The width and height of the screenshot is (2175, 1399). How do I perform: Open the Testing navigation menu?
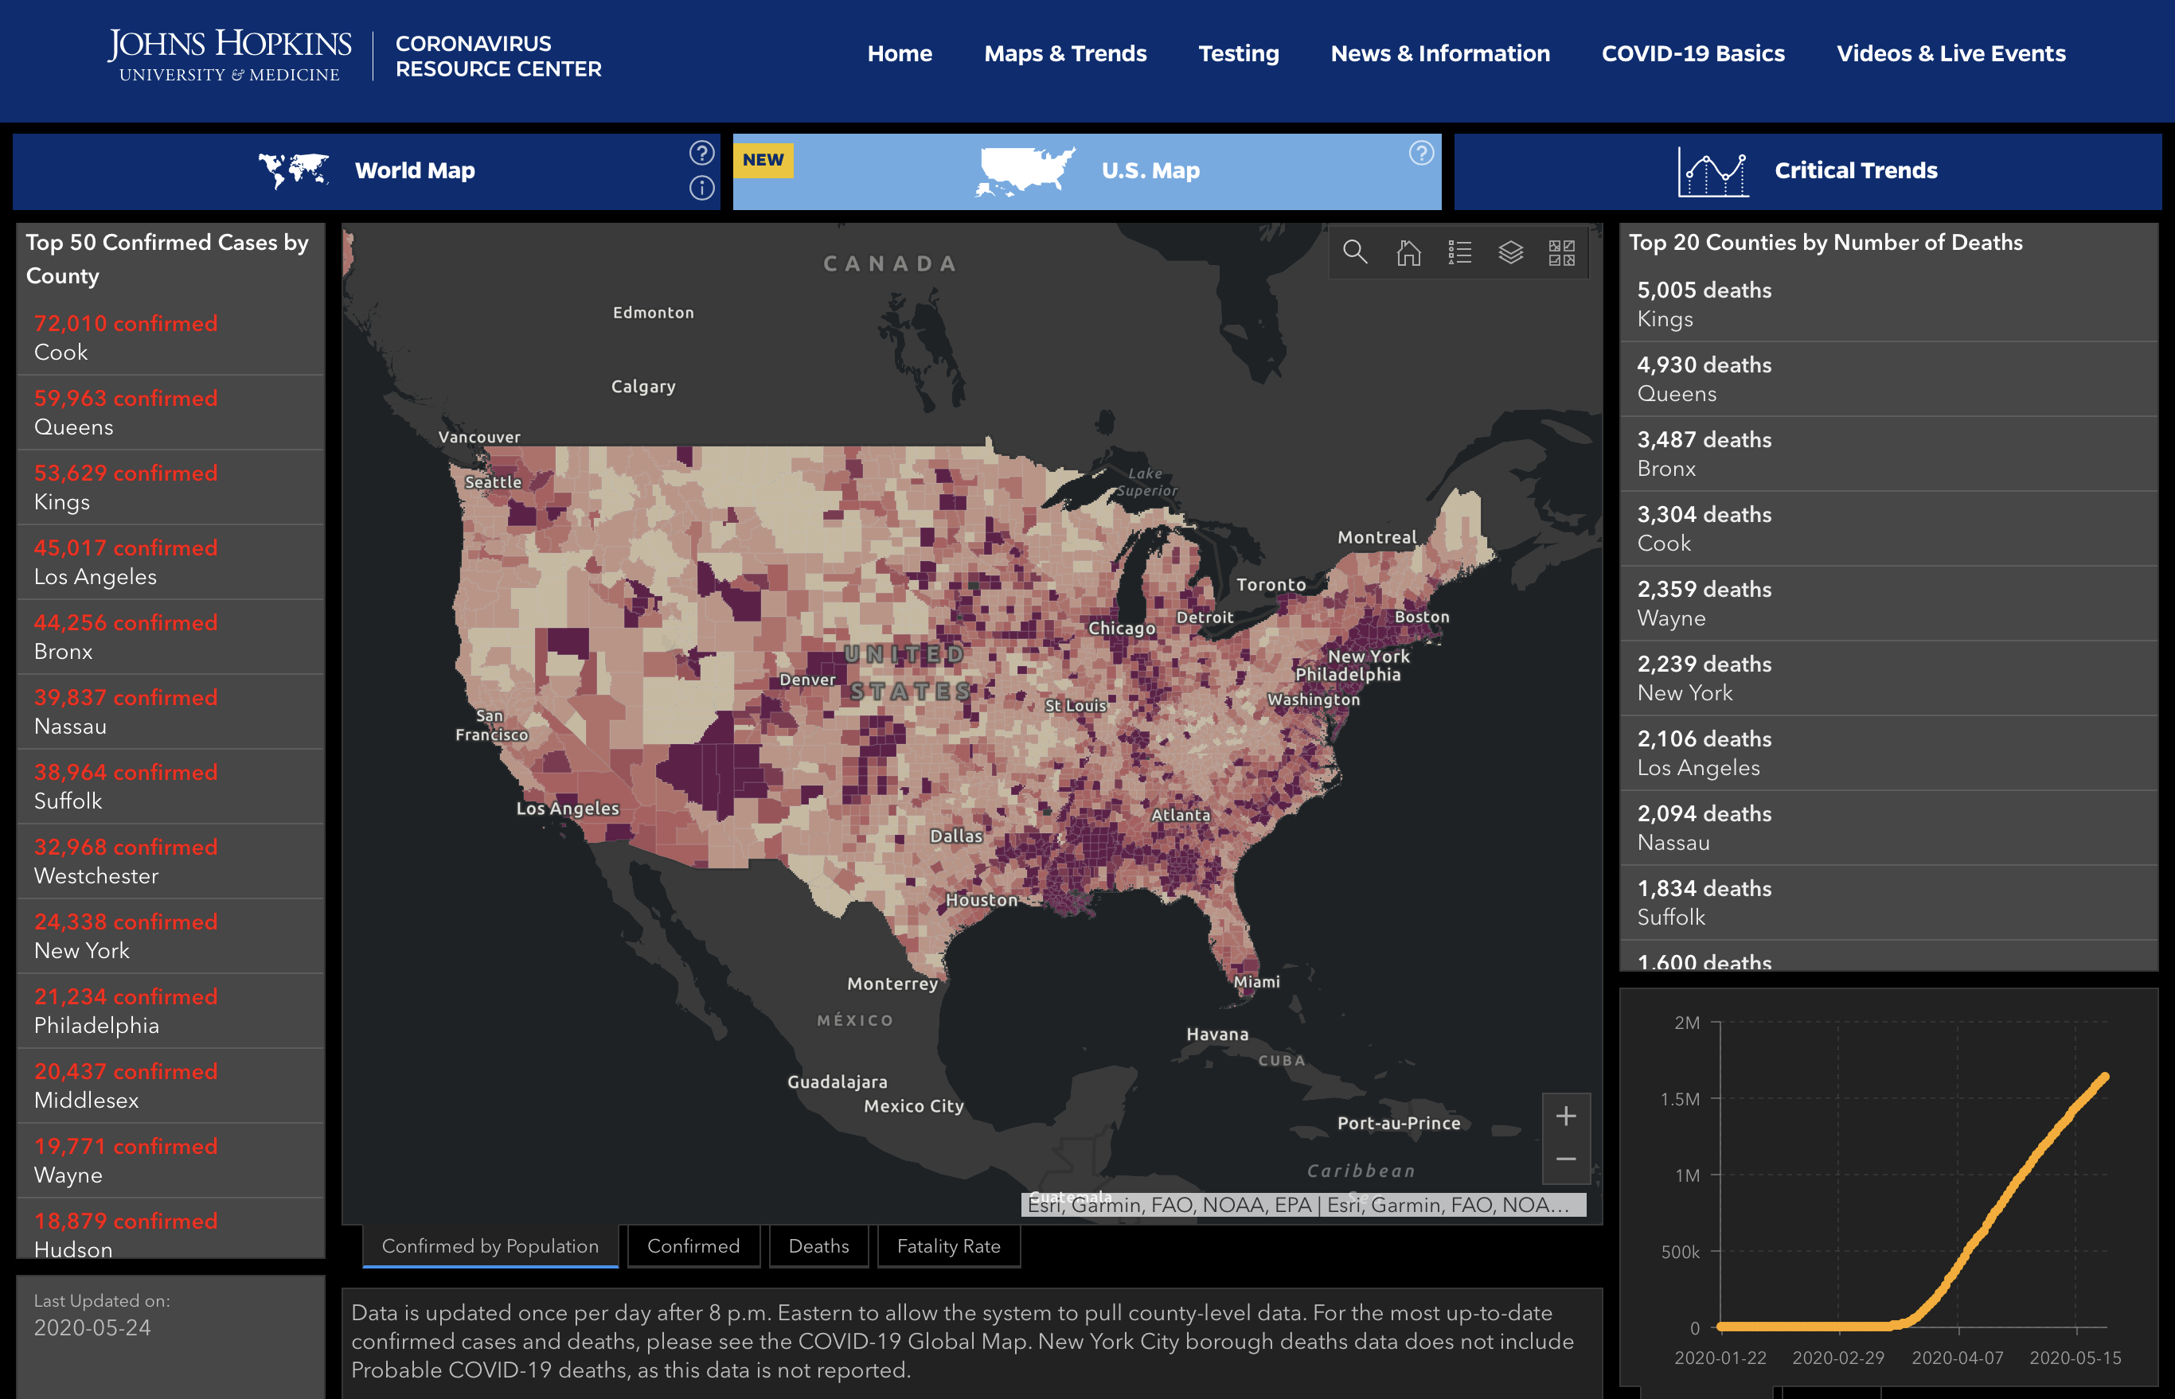1238,53
